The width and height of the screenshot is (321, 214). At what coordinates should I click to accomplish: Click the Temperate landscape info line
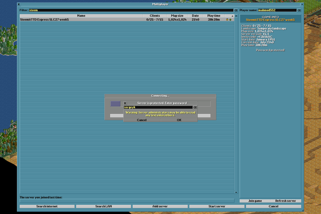pos(264,29)
